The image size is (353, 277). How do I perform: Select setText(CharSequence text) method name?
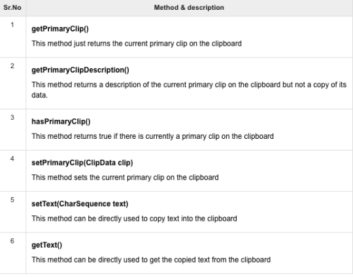(x=80, y=204)
